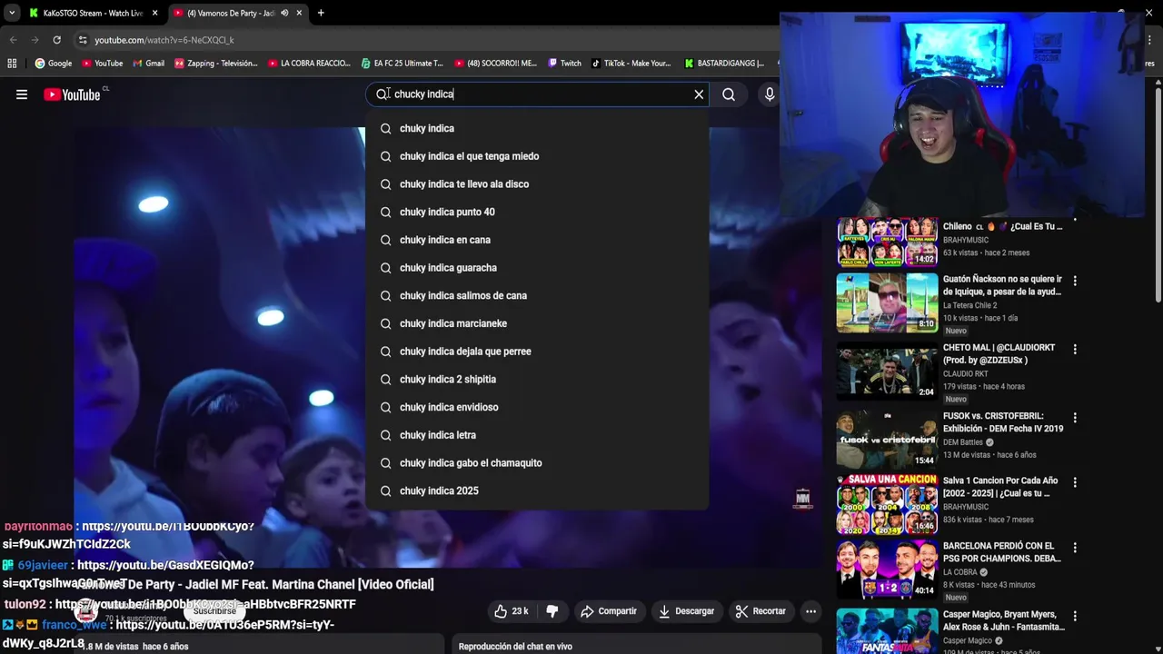Open more actions ellipsis under video
This screenshot has height=654, width=1163.
tap(810, 611)
